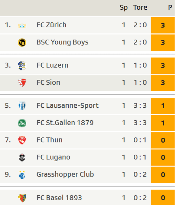The image size is (176, 205).
Task: Open the FC Zürich team name
Action: point(51,25)
